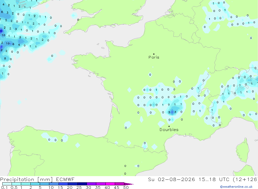
Task: Click the legend scale label '35'
Action: click(98, 187)
